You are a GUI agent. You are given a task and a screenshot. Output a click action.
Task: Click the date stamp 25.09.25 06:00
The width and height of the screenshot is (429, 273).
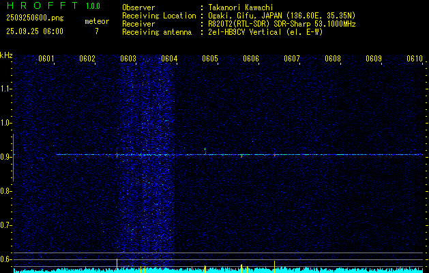tap(35, 31)
